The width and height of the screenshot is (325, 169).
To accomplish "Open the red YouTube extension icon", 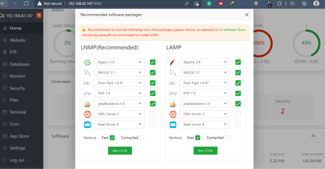I will coord(221,3).
